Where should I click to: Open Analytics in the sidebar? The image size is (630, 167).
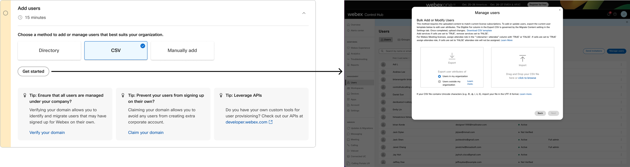coord(353,54)
